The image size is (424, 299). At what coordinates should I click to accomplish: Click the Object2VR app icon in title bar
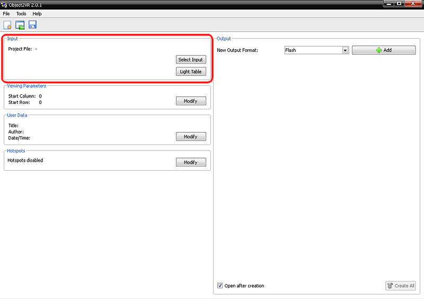click(x=4, y=5)
